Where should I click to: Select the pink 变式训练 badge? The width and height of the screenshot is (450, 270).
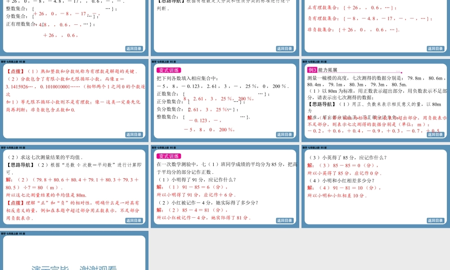coord(169,70)
